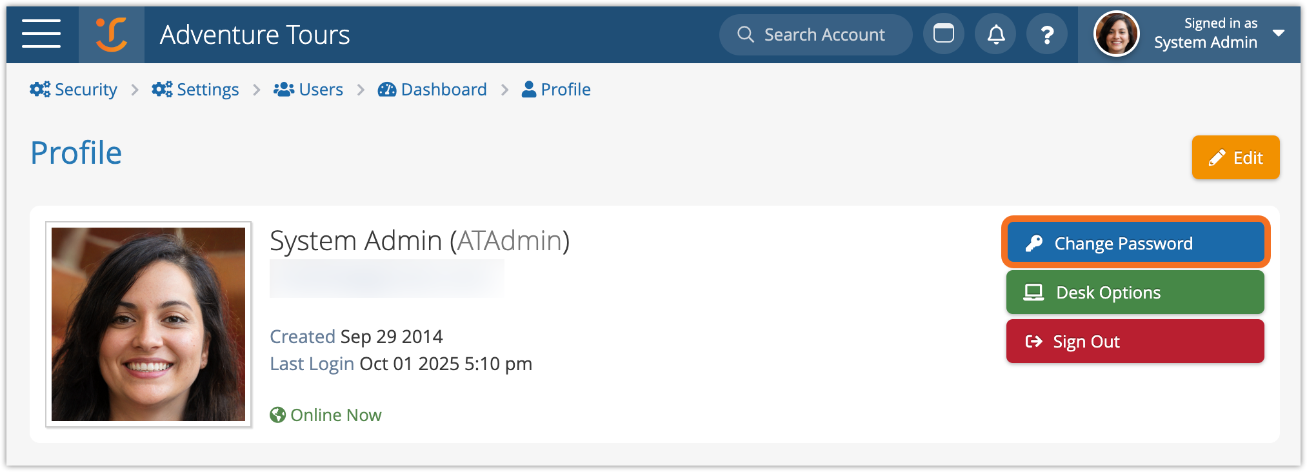The height and width of the screenshot is (472, 1307).
Task: Click the Change Password button
Action: (x=1135, y=243)
